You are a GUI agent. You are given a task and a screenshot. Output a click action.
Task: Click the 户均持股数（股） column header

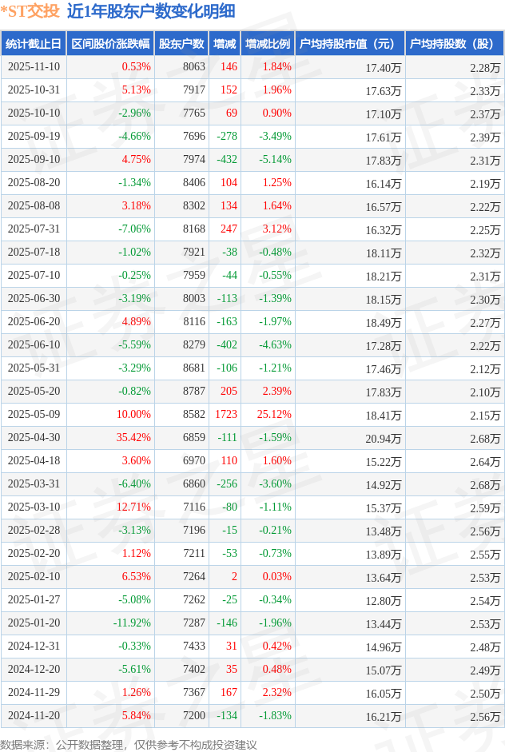coord(453,44)
